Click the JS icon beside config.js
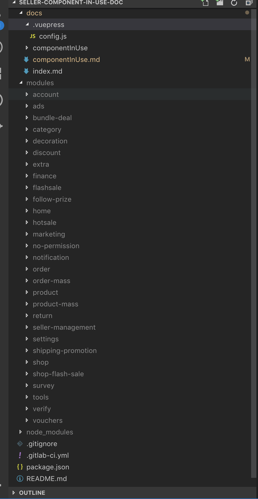 33,36
